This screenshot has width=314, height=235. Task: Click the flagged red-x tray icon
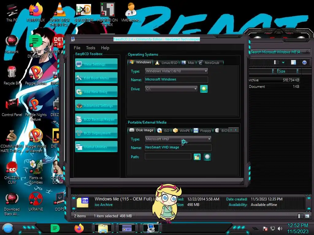point(265,228)
